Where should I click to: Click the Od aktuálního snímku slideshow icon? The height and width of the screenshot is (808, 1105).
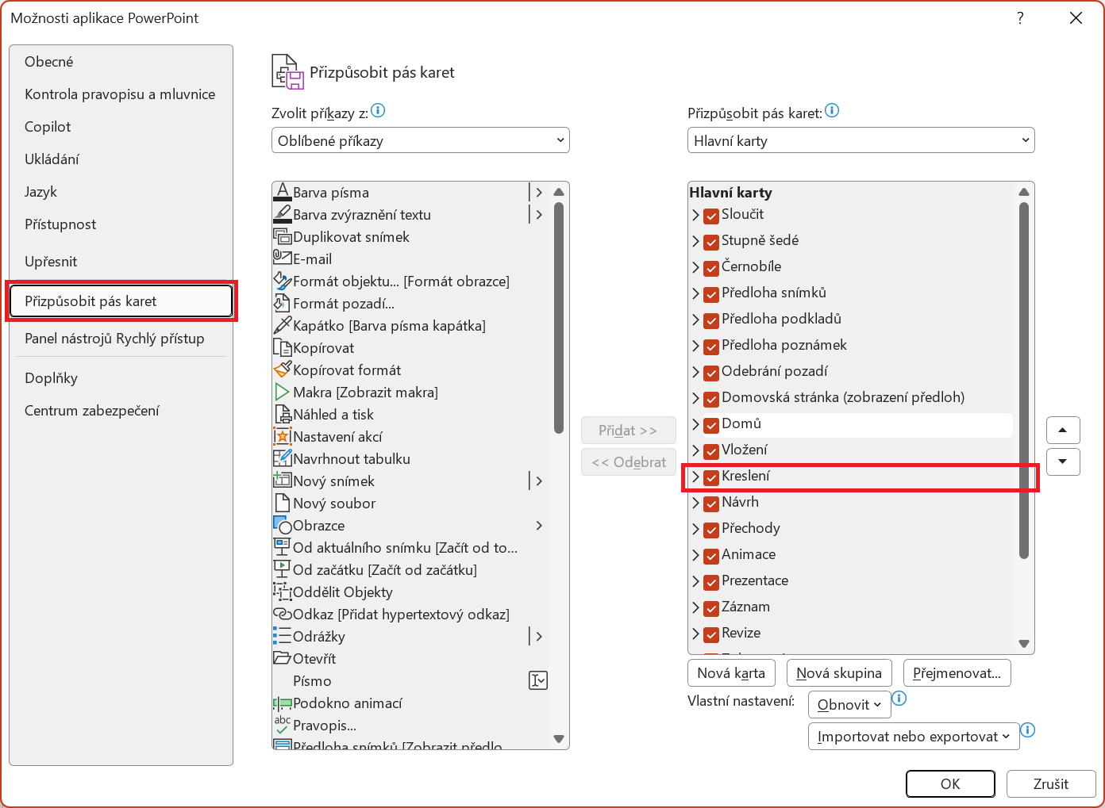tap(283, 547)
